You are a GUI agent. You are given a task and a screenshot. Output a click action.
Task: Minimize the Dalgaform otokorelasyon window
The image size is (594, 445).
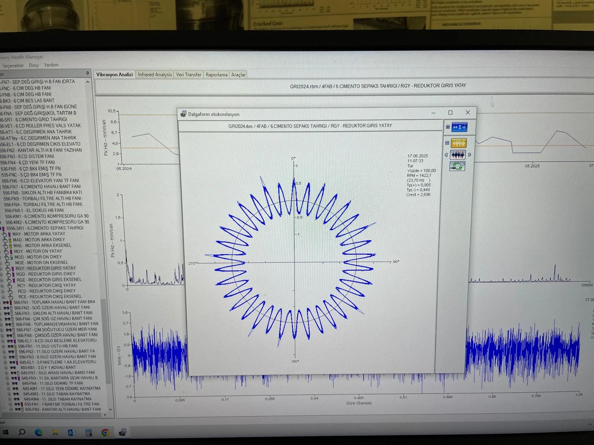point(433,113)
